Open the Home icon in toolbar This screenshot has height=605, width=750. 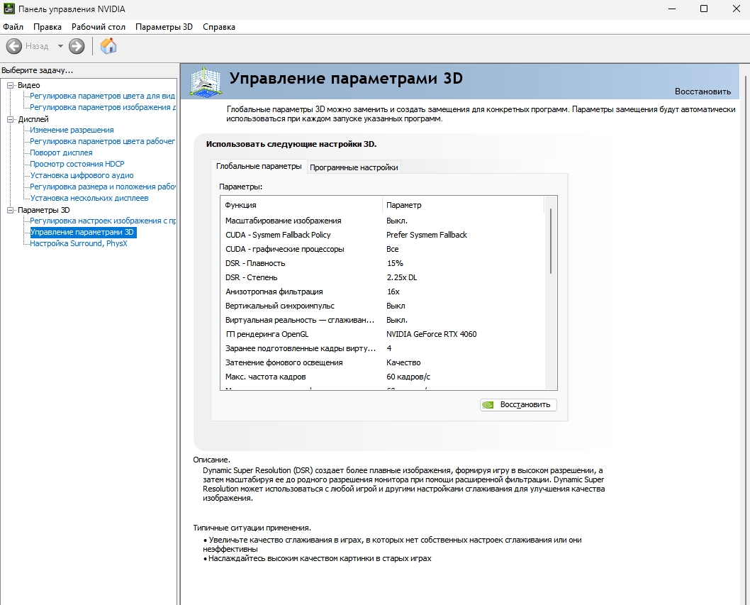click(x=108, y=46)
